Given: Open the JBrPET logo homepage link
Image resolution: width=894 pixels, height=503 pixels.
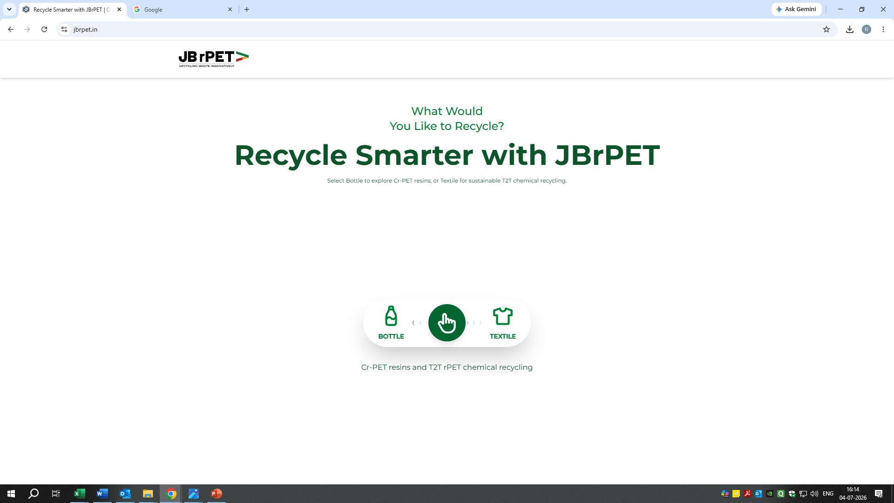Looking at the screenshot, I should pos(214,59).
